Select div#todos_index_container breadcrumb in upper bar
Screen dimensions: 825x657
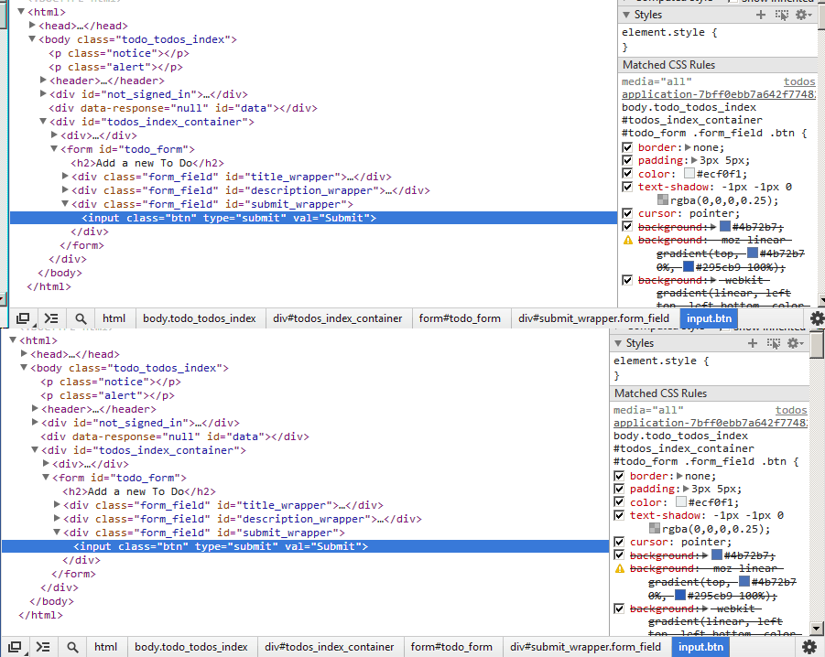click(337, 318)
